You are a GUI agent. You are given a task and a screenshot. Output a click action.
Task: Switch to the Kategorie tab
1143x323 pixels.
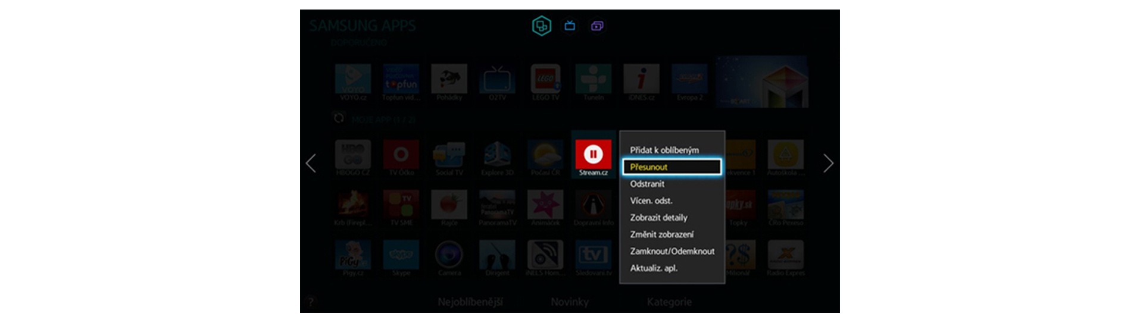pos(669,302)
